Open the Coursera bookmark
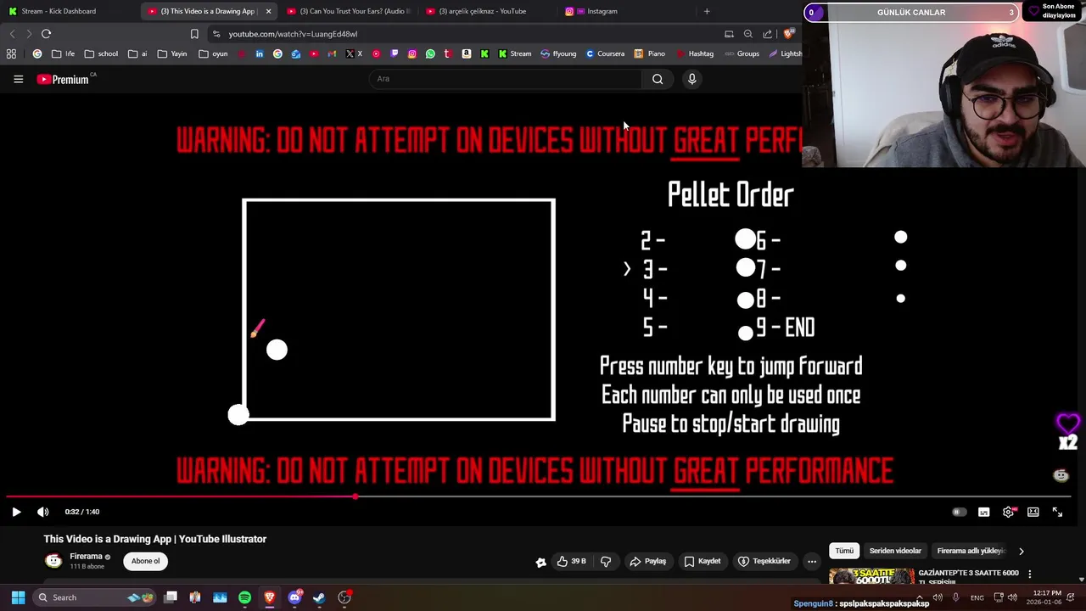Viewport: 1086px width, 611px height. tap(605, 53)
